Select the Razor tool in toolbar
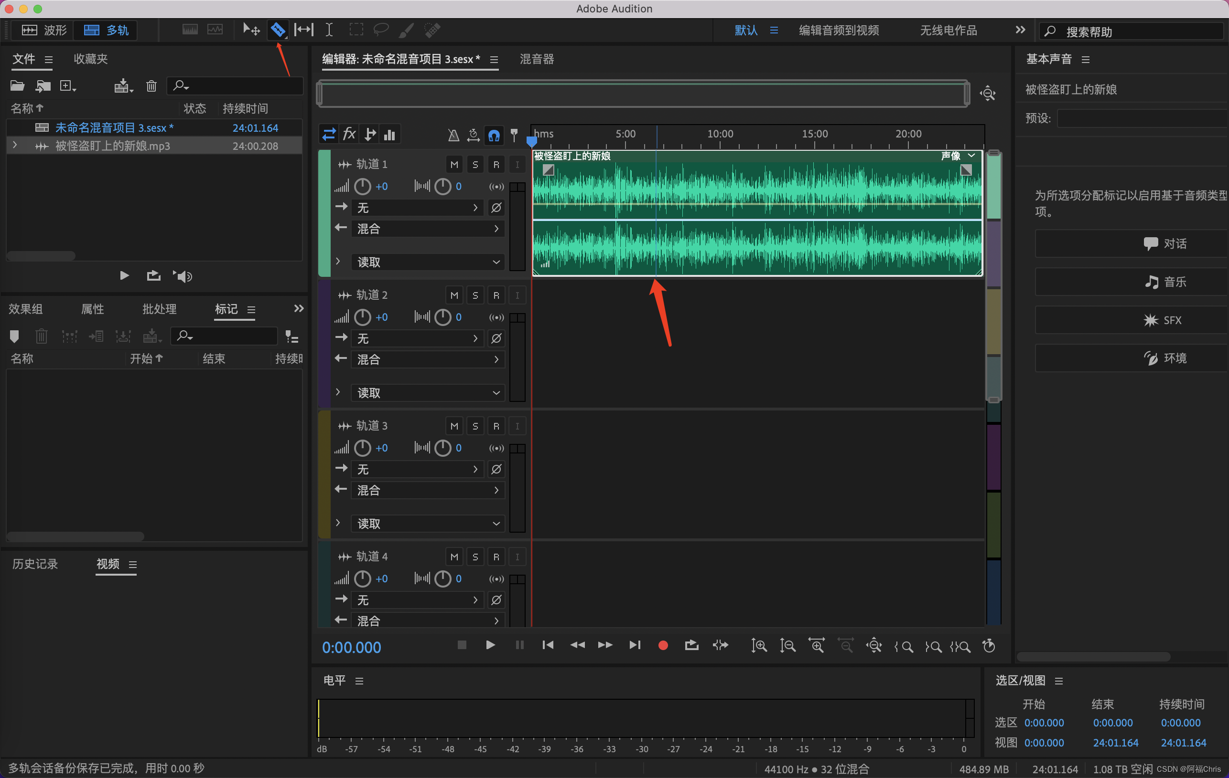 click(278, 30)
